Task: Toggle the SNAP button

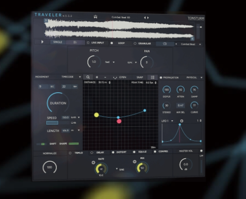Action: [x=140, y=78]
